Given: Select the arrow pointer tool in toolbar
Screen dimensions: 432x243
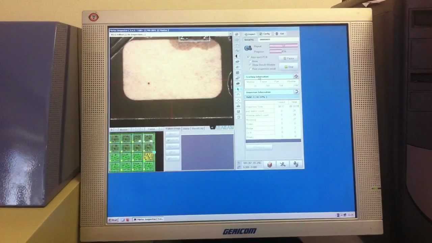Looking at the screenshot, I should click(x=238, y=89).
